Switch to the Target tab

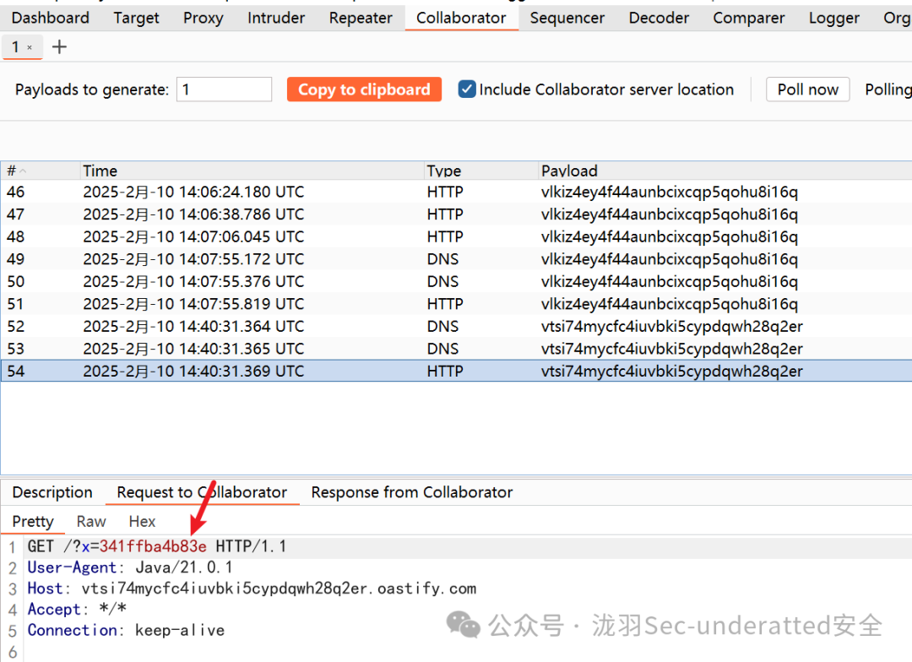136,18
